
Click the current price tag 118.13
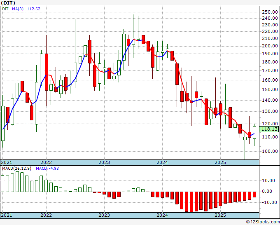[269, 129]
